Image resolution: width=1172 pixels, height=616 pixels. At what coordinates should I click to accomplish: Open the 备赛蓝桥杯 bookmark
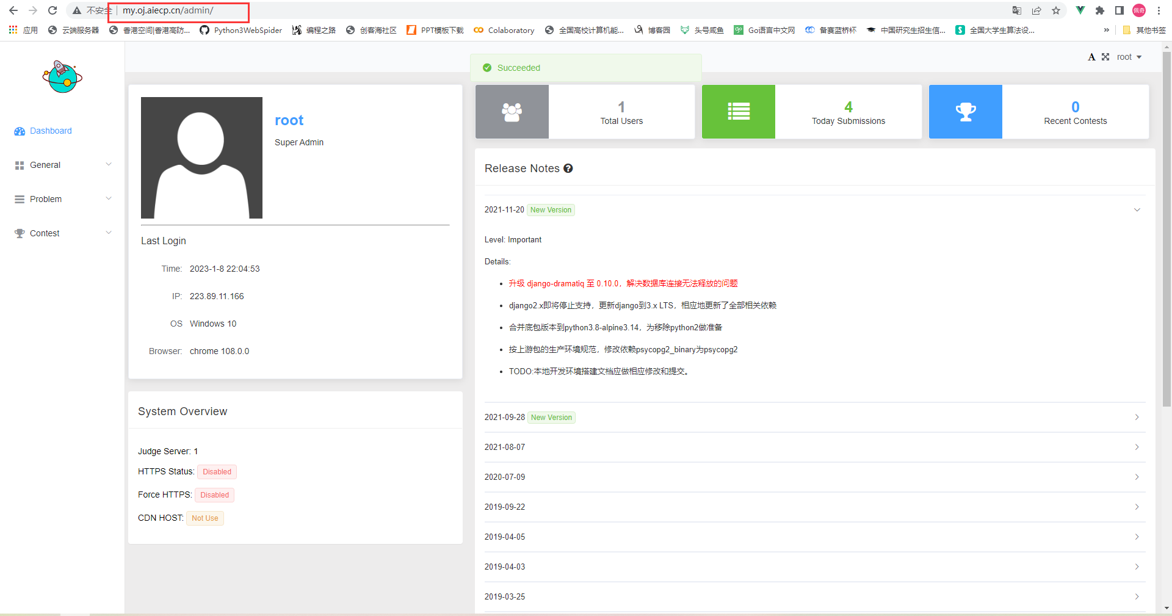tap(830, 30)
